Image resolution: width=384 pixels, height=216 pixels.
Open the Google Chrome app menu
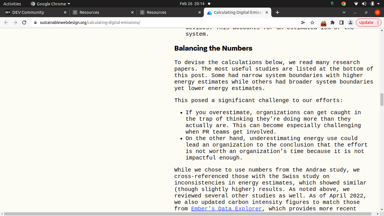coord(50,4)
